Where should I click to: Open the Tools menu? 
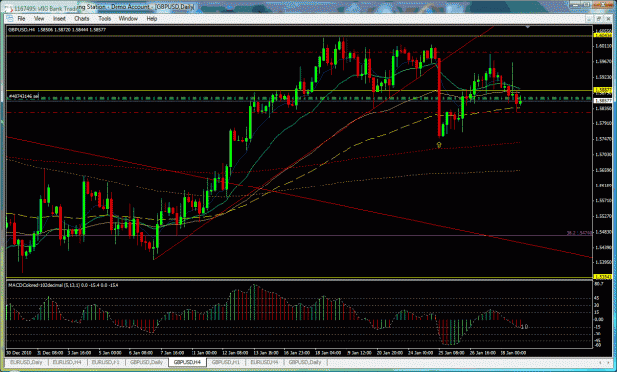104,19
